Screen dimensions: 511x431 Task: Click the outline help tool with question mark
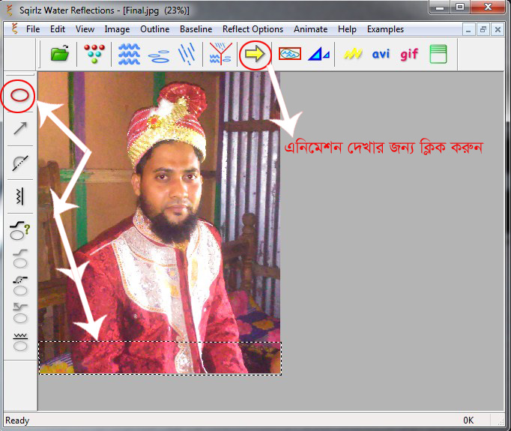pyautogui.click(x=20, y=231)
